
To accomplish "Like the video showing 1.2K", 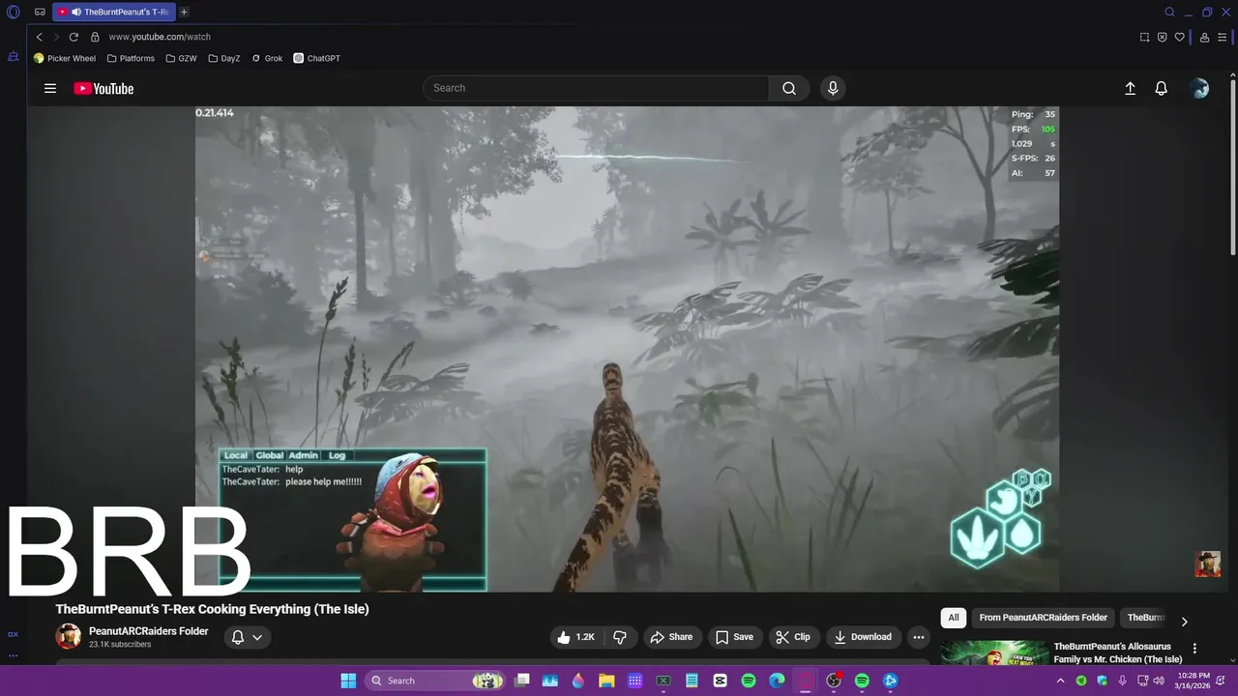I will point(577,637).
